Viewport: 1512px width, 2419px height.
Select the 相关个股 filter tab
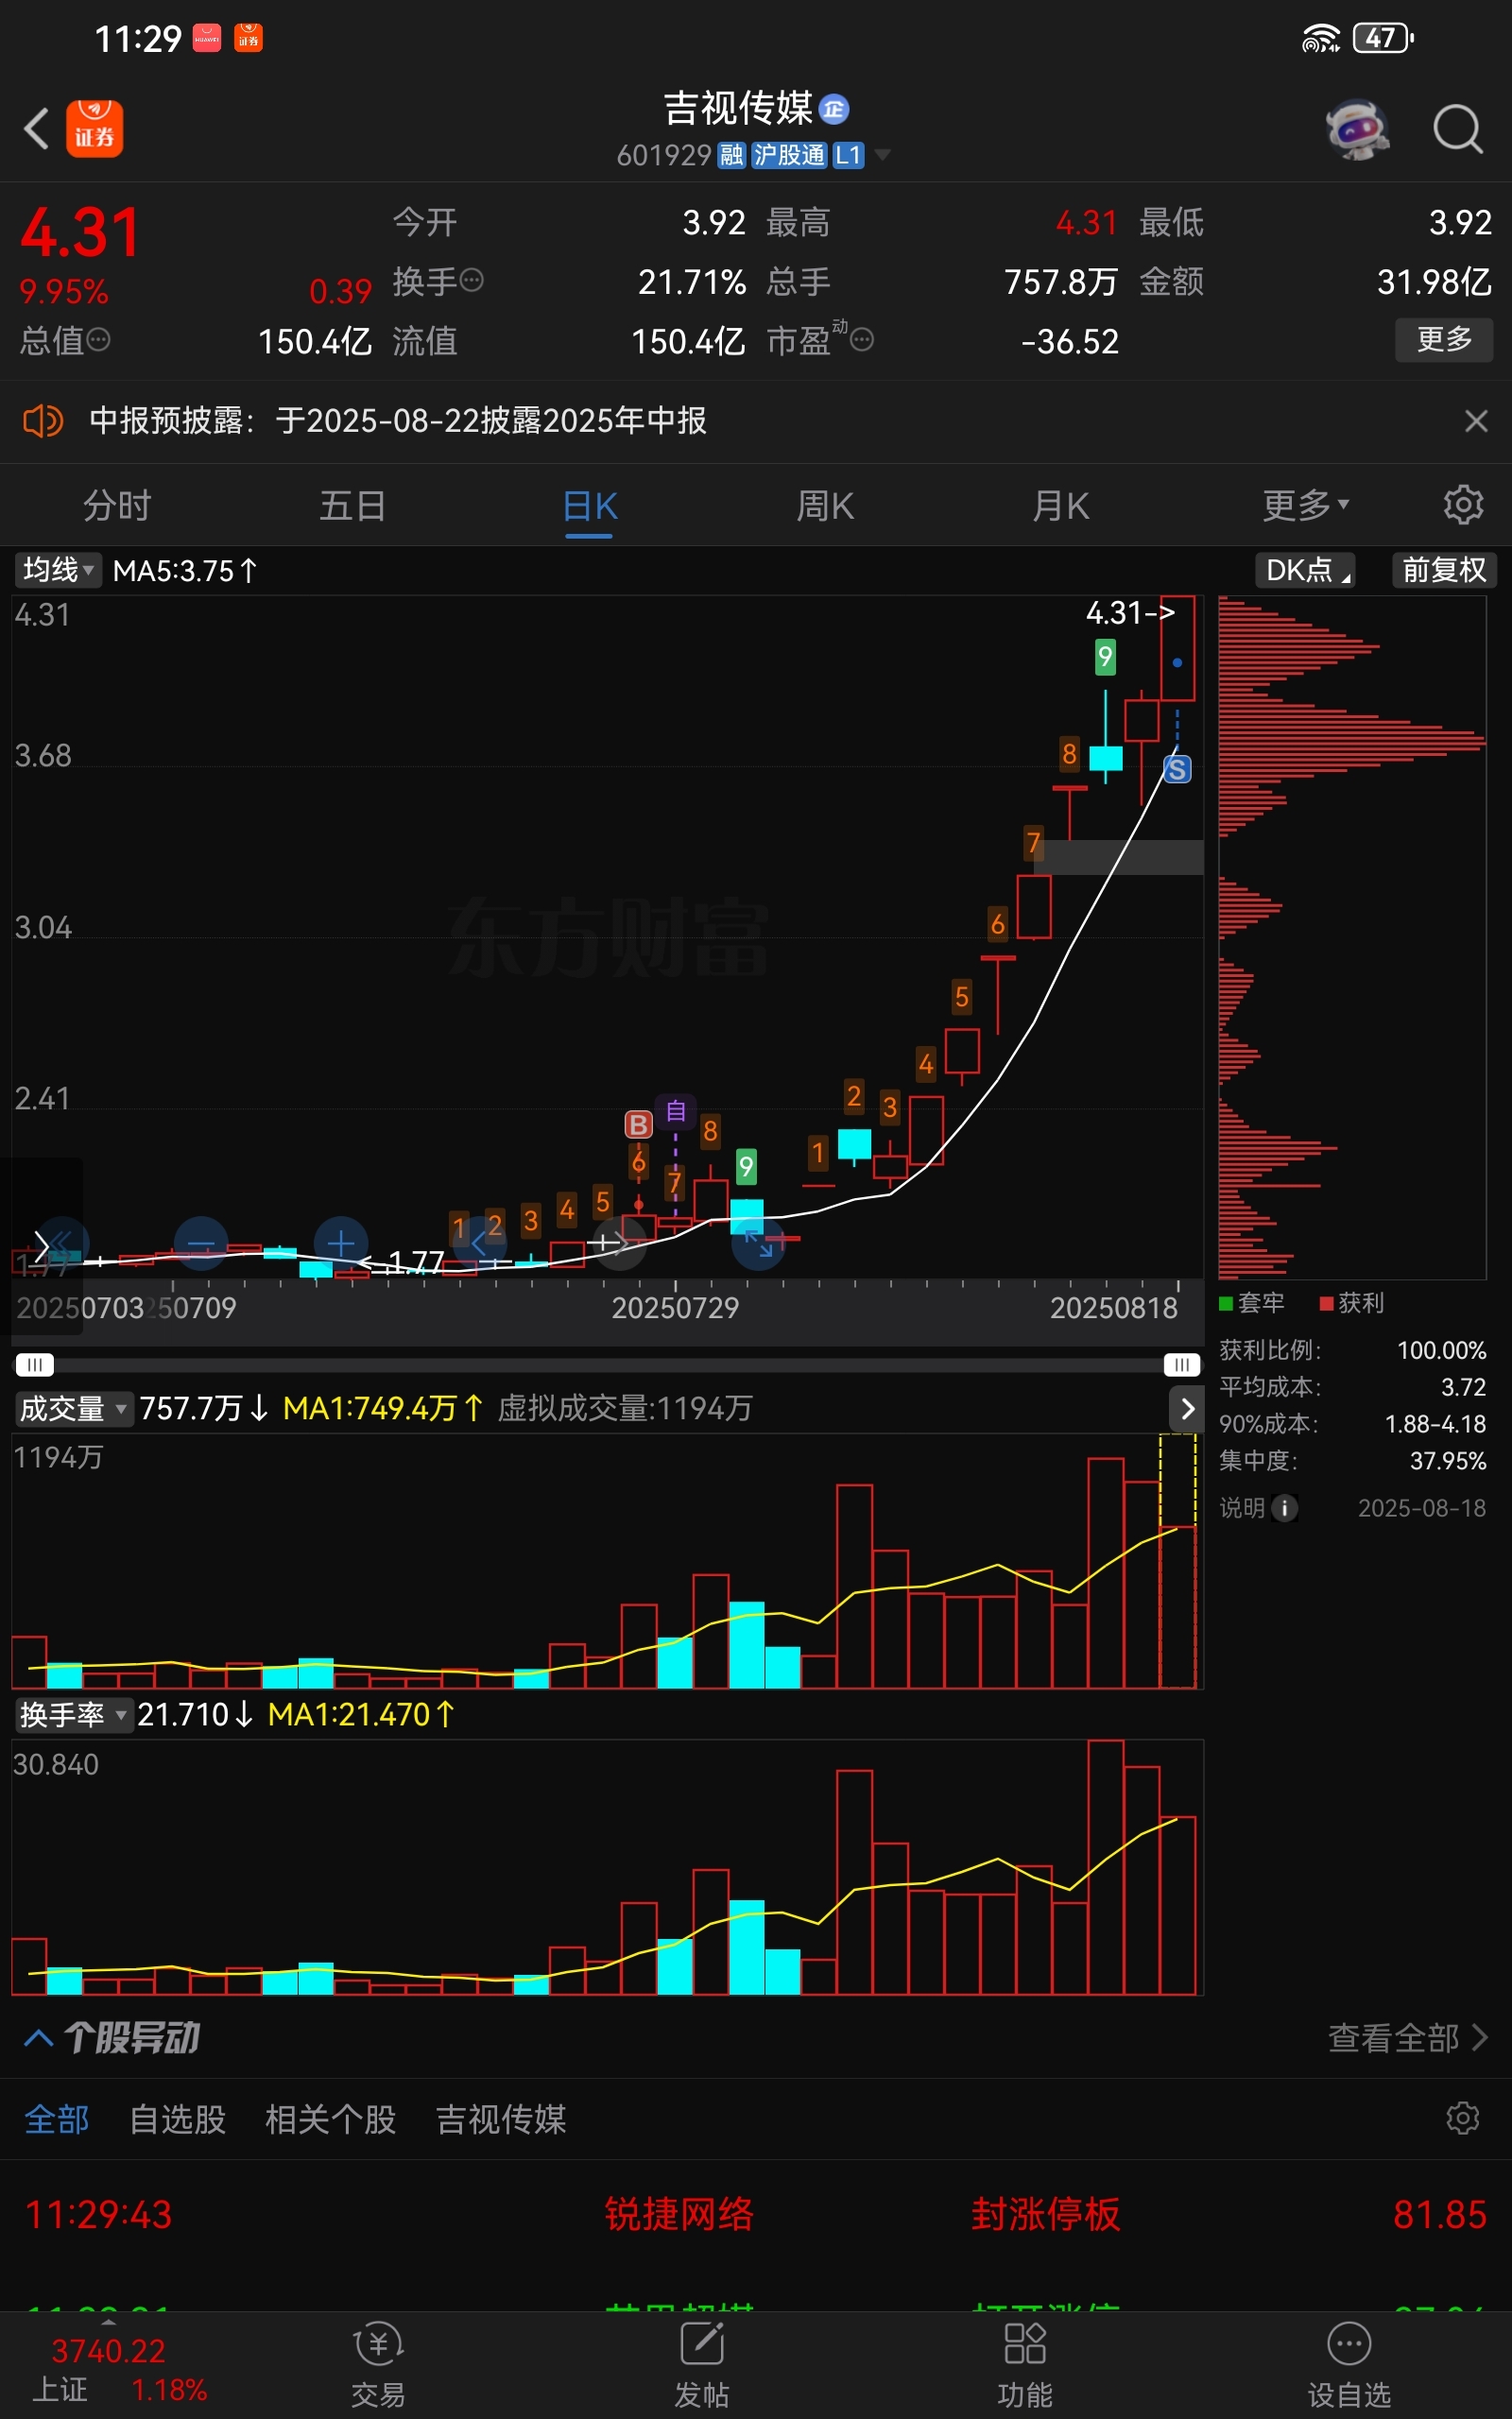331,2119
